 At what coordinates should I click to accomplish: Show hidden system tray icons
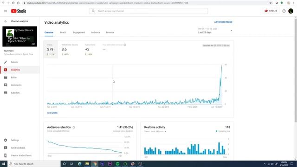pyautogui.click(x=265, y=164)
